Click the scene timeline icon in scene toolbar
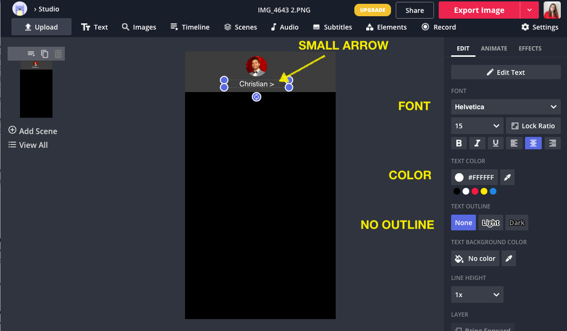Screen dimensions: 567x331 [x=31, y=54]
